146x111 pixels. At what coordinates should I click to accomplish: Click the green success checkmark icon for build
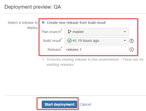pyautogui.click(x=70, y=41)
